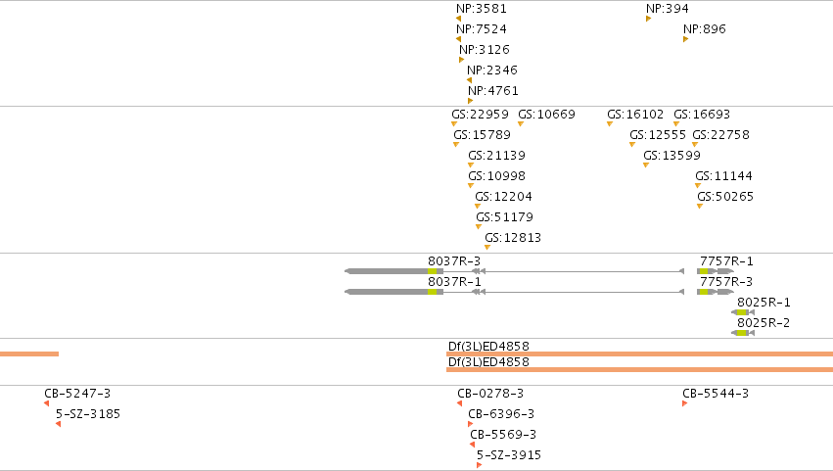Click the CB-6396-3 insertion label
833x471 pixels.
(x=501, y=414)
